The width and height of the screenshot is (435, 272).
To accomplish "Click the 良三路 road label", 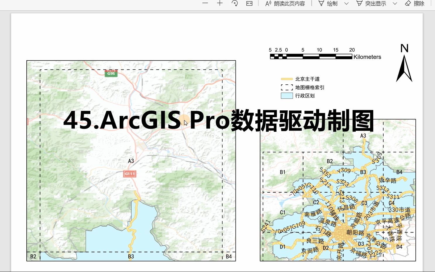I will click(x=315, y=241).
